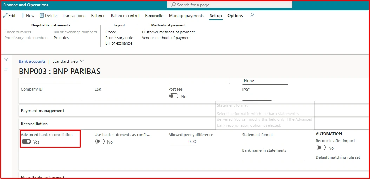Click the Bank name in statements field
Viewport: 370px width, 179px height.
pos(273,158)
